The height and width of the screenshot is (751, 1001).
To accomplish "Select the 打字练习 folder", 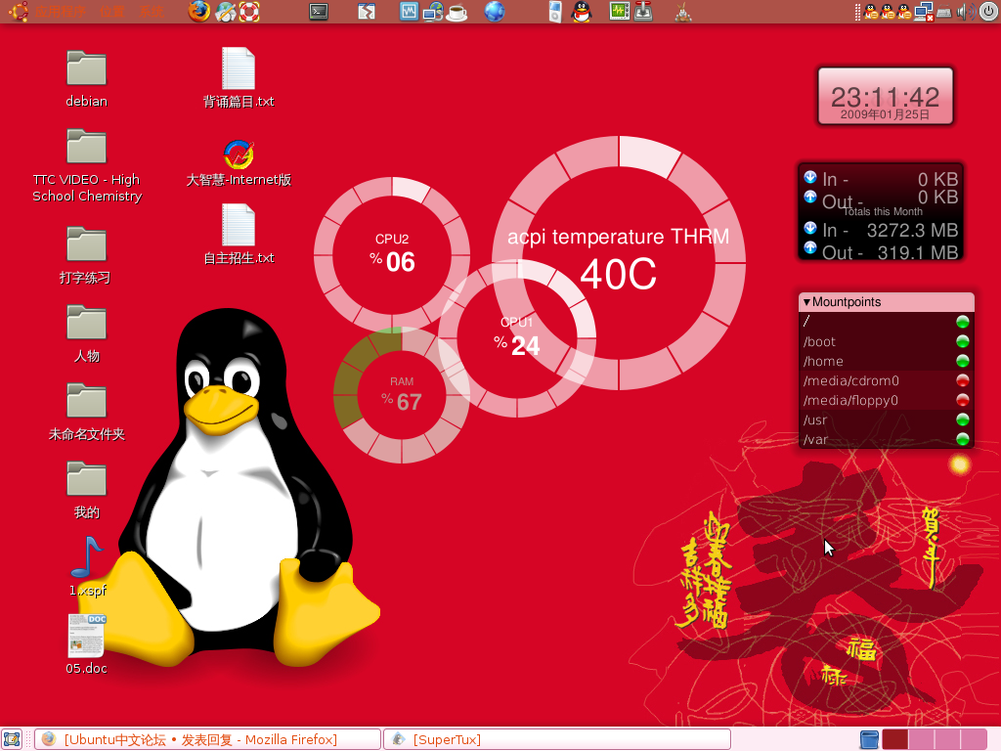I will [x=86, y=254].
